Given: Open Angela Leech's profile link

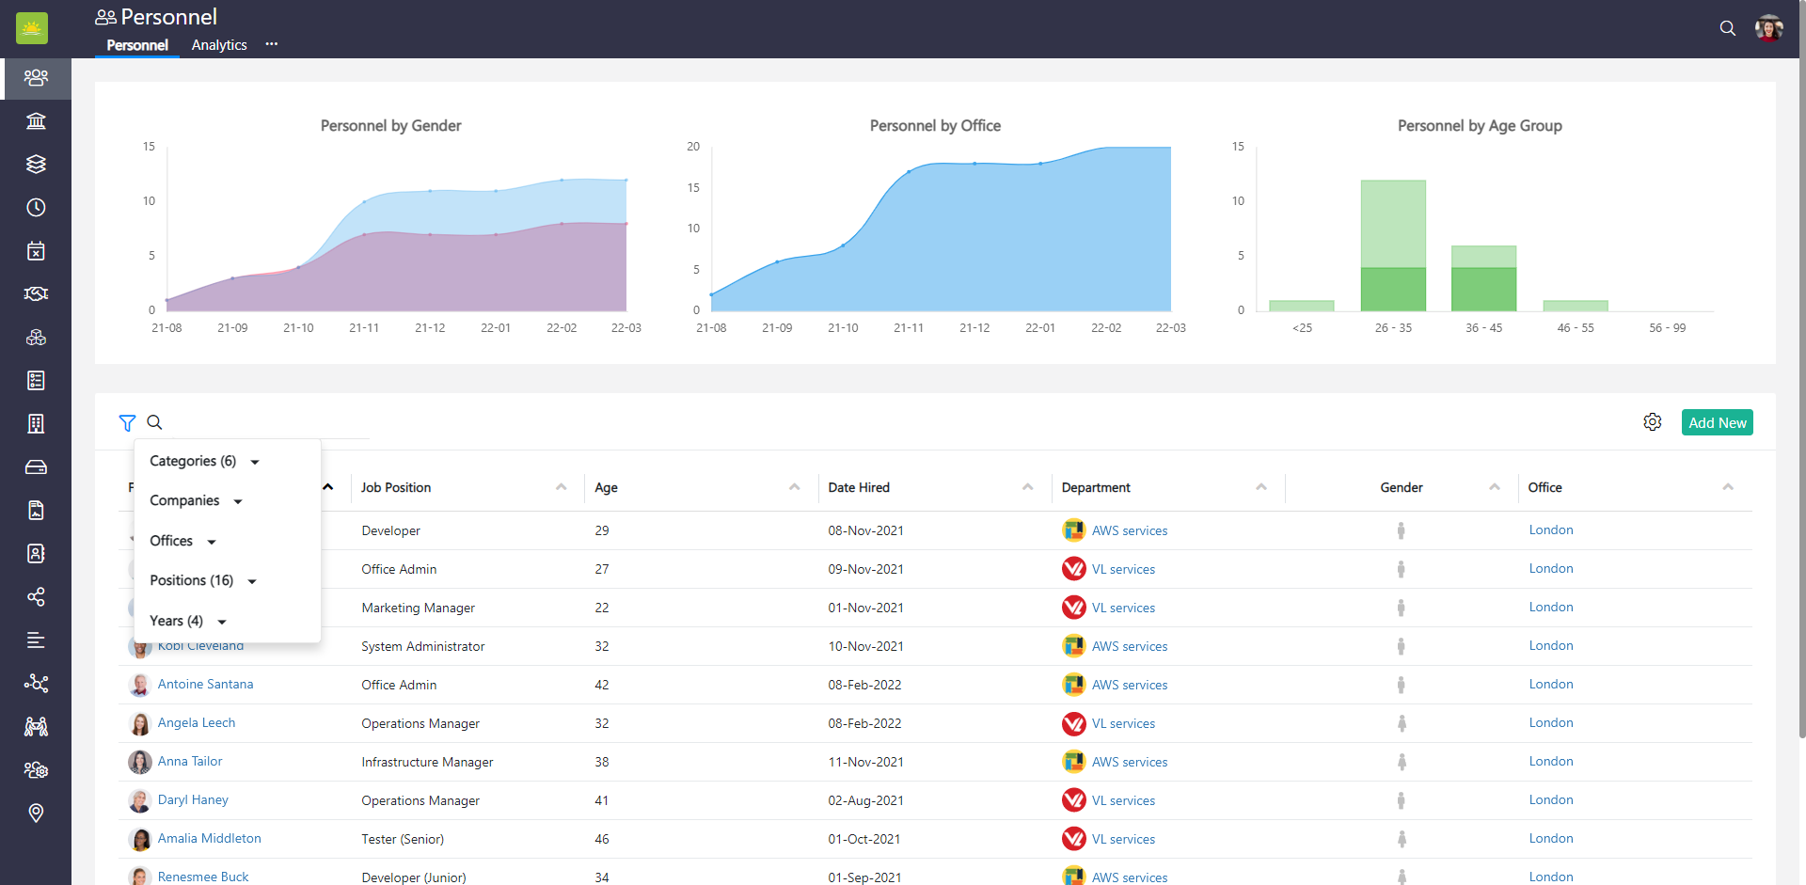Looking at the screenshot, I should click(x=197, y=722).
